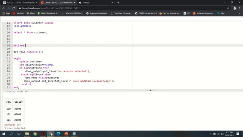Image resolution: width=243 pixels, height=137 pixels.
Task: Open Google Chrome from the taskbar
Action: pyautogui.click(x=35, y=134)
